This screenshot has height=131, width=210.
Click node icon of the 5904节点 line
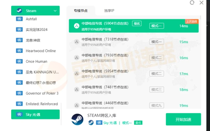(76, 26)
